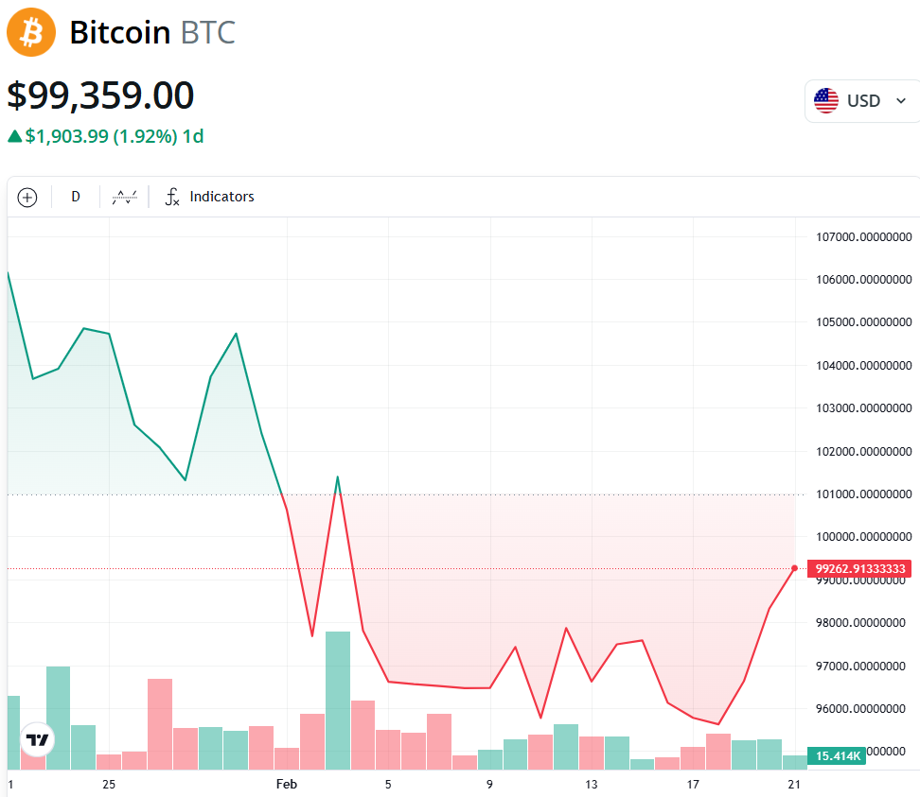Click the US flag icon
The width and height of the screenshot is (920, 797).
826,101
